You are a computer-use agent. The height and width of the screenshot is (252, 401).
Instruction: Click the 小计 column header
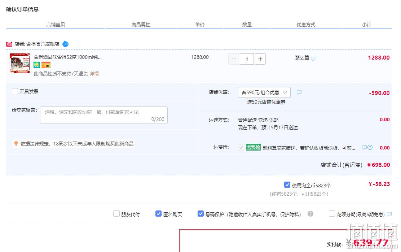click(x=366, y=25)
